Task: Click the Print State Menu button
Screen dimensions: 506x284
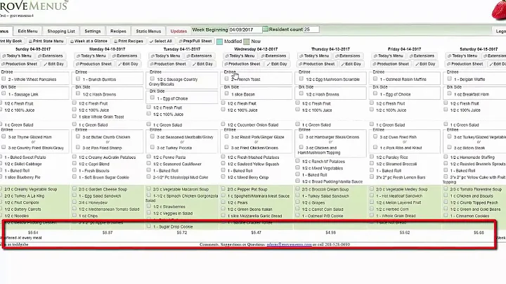Action: [46, 41]
